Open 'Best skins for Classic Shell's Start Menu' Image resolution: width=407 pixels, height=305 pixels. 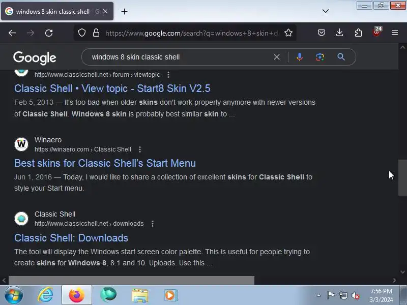(105, 163)
